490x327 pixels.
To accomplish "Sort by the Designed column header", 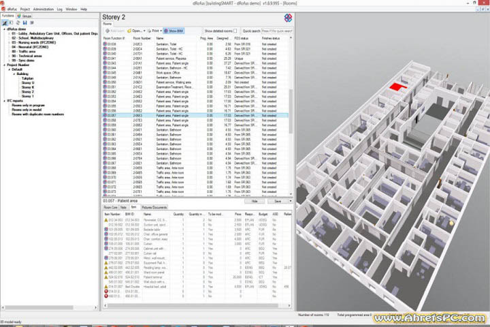I will (223, 38).
